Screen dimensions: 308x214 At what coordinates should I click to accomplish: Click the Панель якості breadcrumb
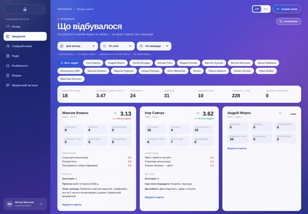(x=85, y=9)
